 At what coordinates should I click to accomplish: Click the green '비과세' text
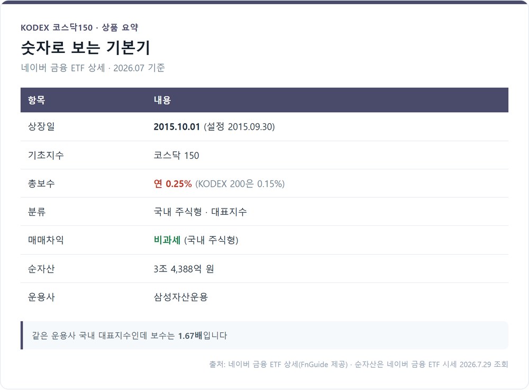(167, 240)
